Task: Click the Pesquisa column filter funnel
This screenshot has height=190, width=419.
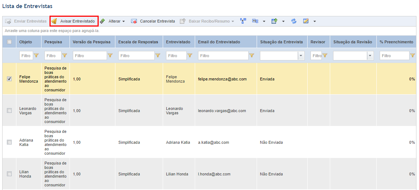Action: pos(64,56)
